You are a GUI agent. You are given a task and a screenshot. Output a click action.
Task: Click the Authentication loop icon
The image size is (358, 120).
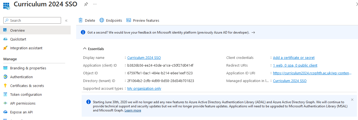[x=5, y=77]
